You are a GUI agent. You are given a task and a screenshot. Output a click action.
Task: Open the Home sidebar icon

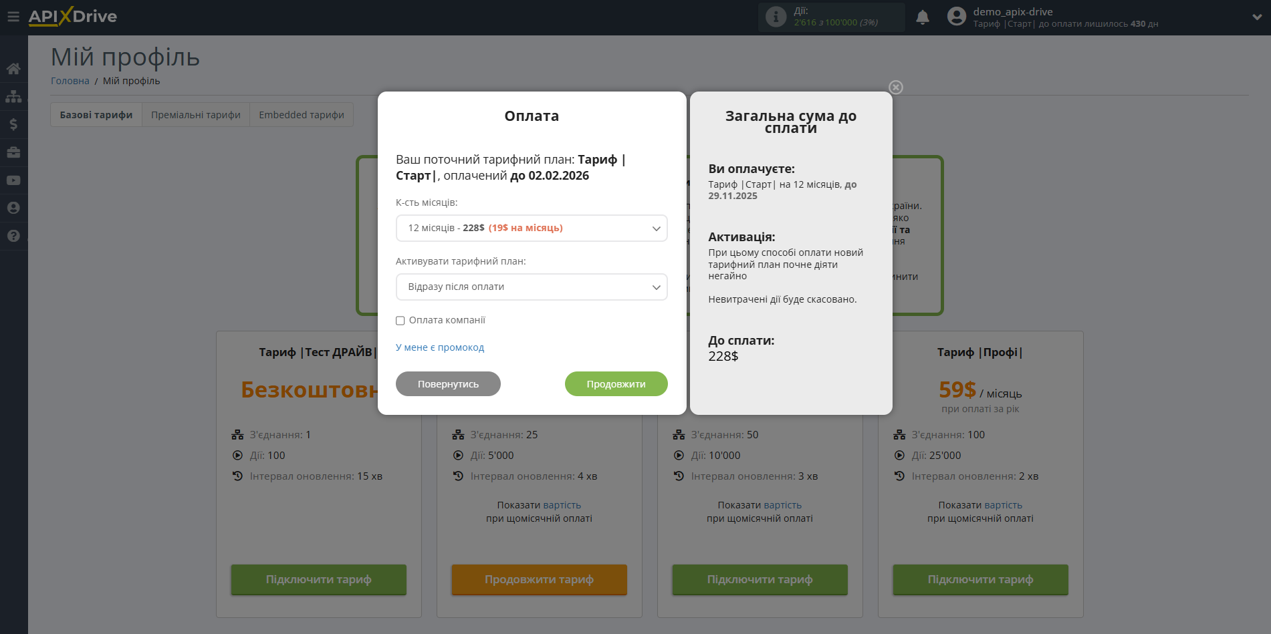click(x=13, y=69)
